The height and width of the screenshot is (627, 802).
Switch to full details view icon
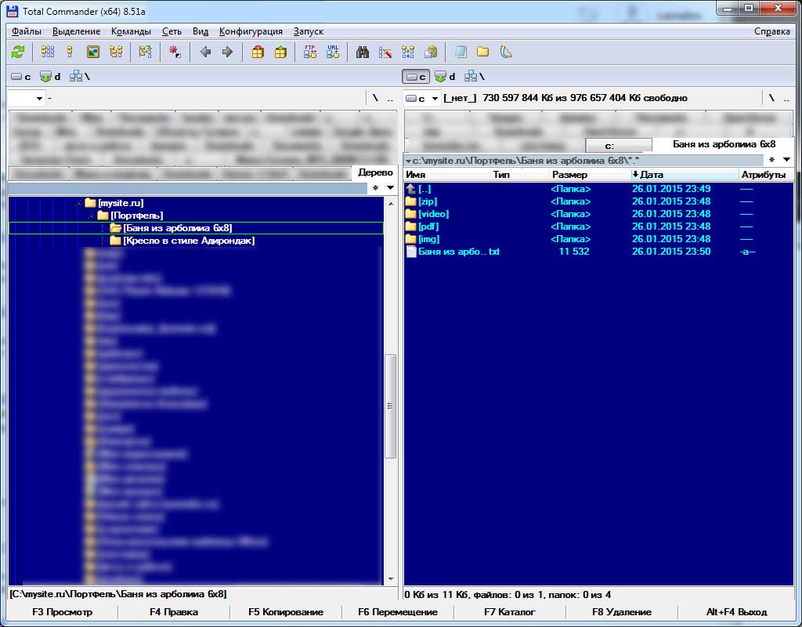coord(70,52)
